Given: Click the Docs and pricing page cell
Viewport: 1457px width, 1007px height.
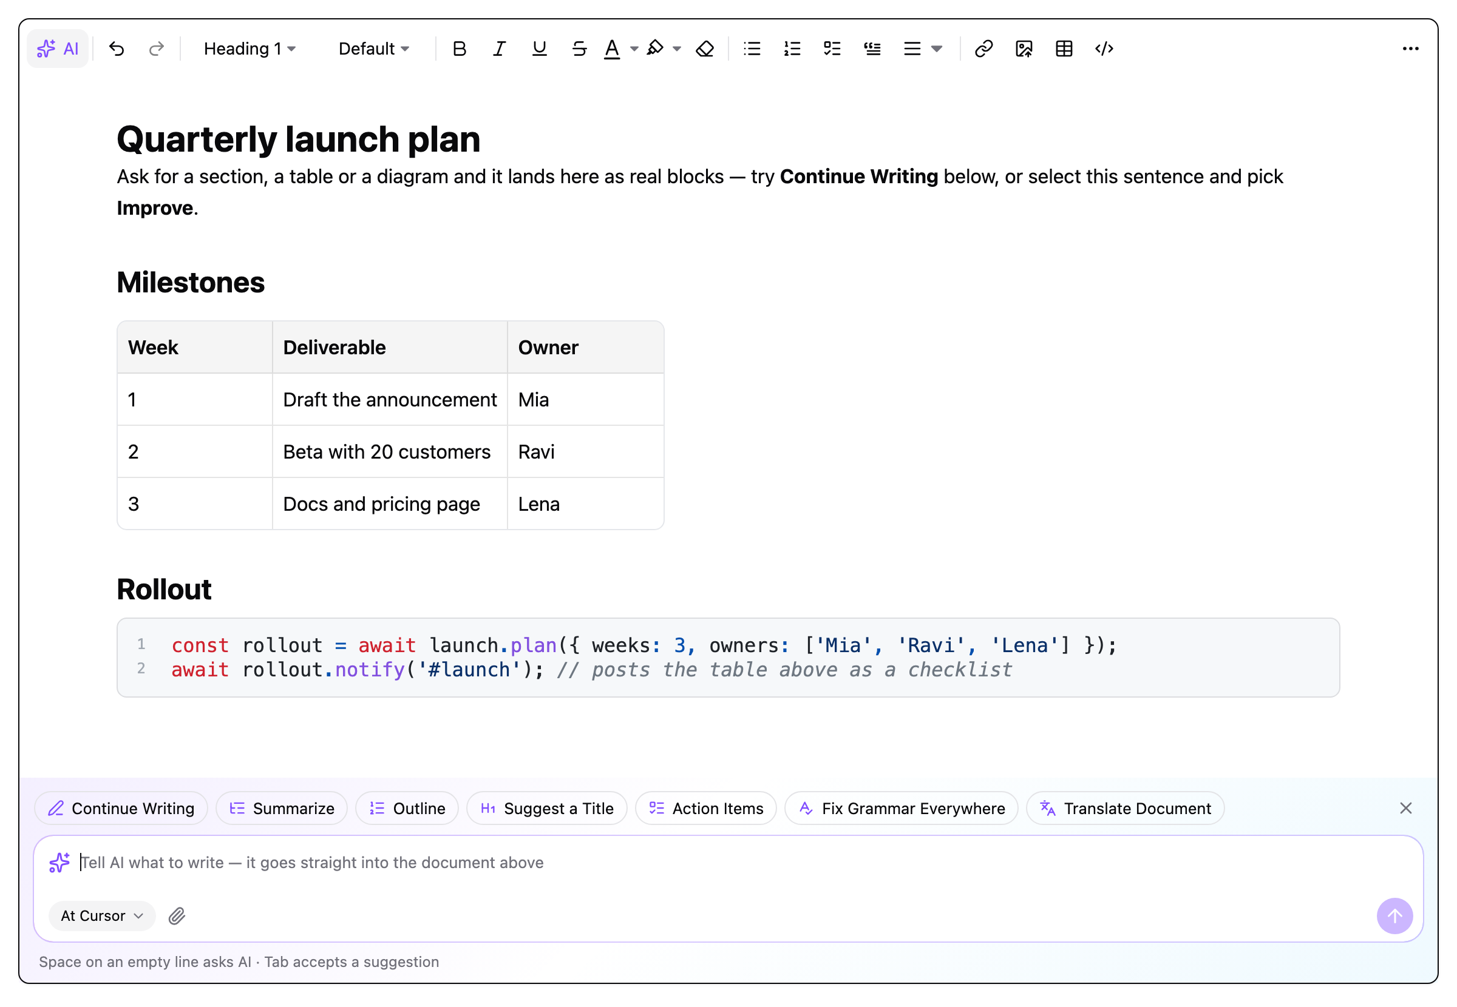Looking at the screenshot, I should click(390, 504).
